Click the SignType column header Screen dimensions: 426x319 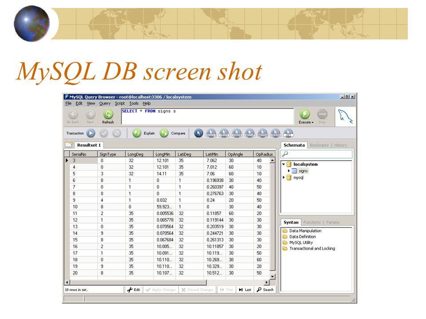pyautogui.click(x=111, y=154)
